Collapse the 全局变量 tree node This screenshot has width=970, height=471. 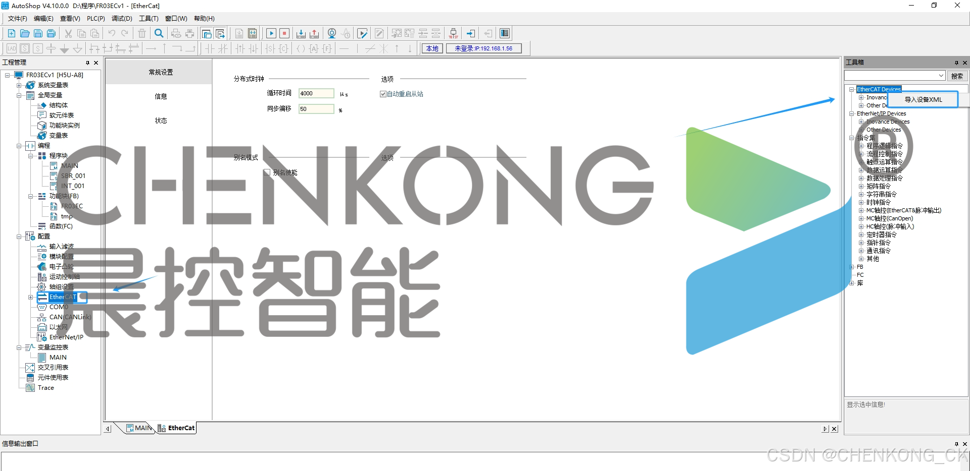coord(19,95)
